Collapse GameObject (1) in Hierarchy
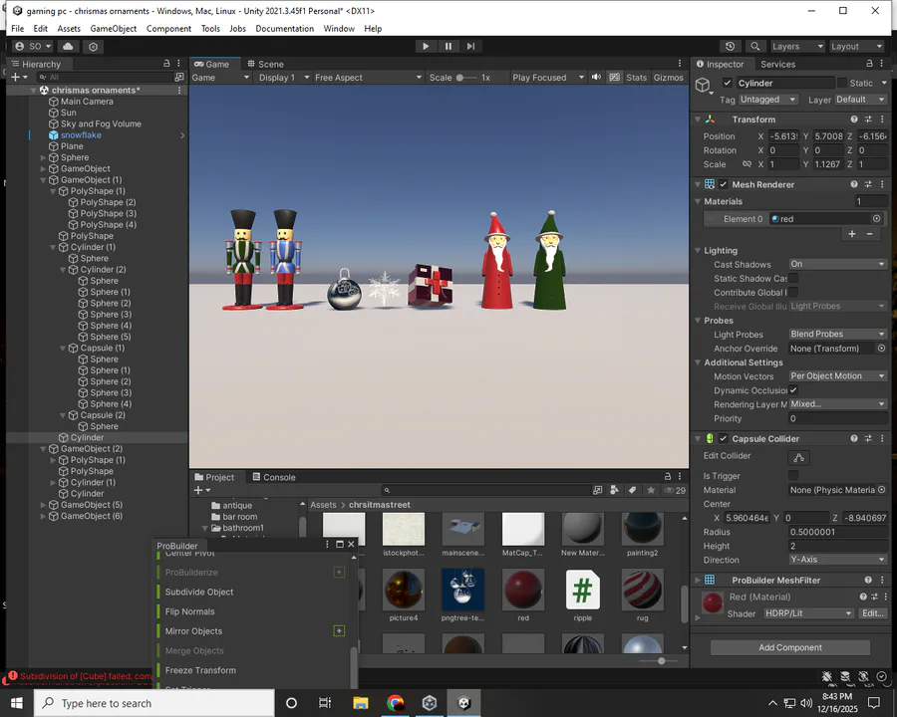The width and height of the screenshot is (897, 717). (43, 179)
